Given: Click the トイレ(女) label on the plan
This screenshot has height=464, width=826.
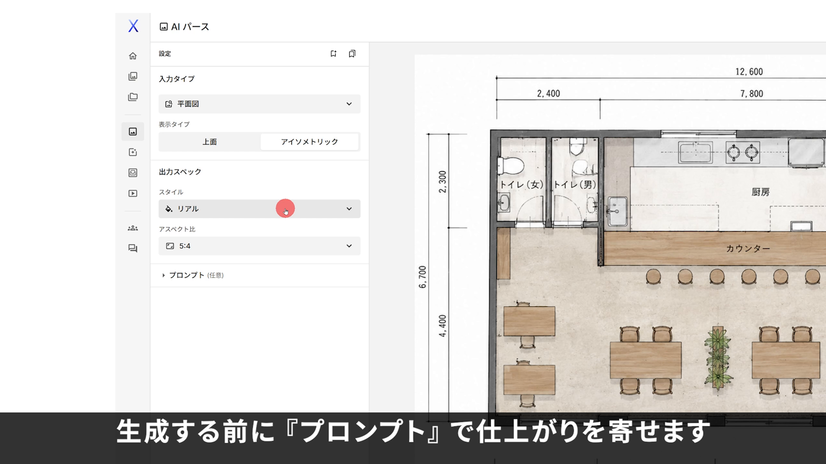Looking at the screenshot, I should [x=521, y=185].
